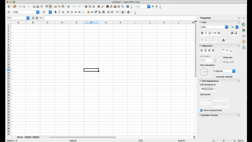Click the Sum sigma icon
252x142 pixels.
click(x=37, y=18)
